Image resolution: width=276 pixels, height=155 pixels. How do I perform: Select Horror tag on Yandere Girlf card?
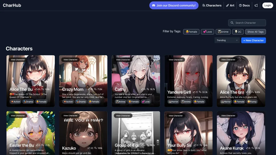(173, 101)
